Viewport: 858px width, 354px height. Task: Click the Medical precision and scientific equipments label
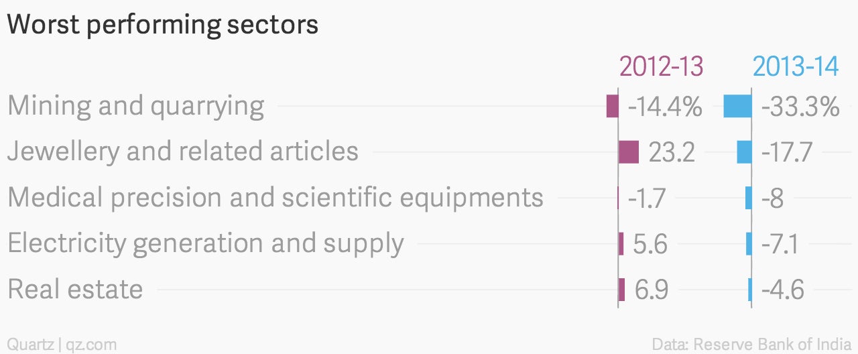tap(275, 198)
